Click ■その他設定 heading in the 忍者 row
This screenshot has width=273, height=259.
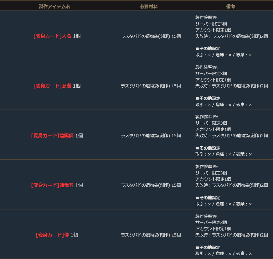click(208, 98)
